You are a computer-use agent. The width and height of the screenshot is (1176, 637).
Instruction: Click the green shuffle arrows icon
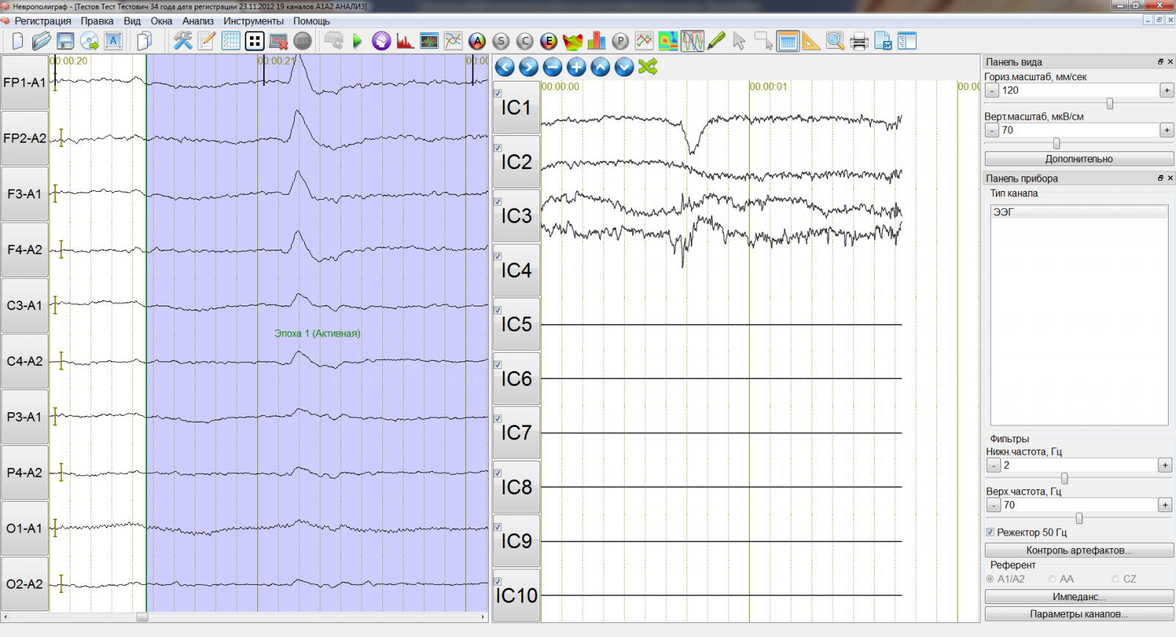(648, 68)
